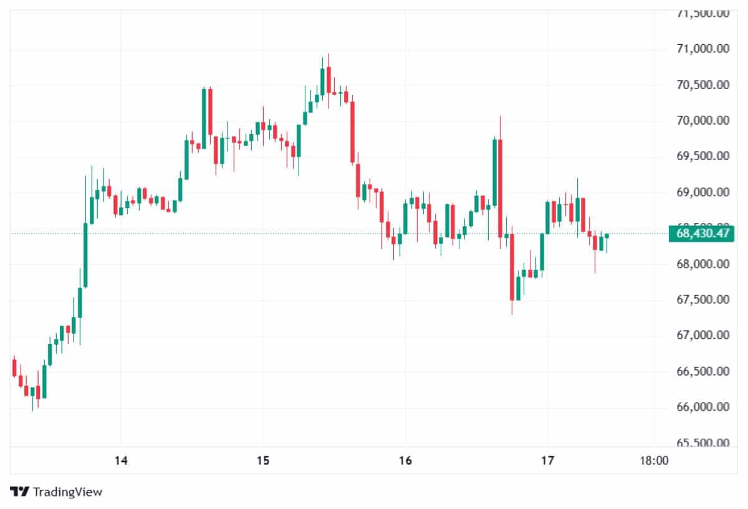The width and height of the screenshot is (748, 509).
Task: Click the 18:00 time axis label
Action: click(x=654, y=461)
